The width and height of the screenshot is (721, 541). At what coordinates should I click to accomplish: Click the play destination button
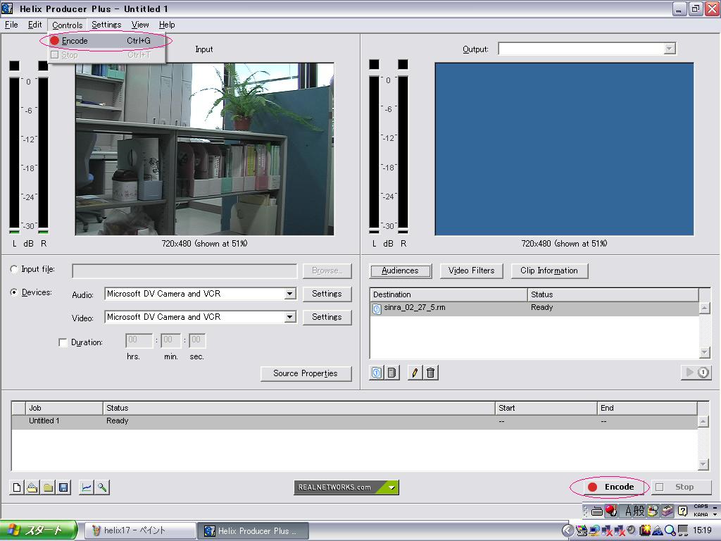click(x=696, y=372)
